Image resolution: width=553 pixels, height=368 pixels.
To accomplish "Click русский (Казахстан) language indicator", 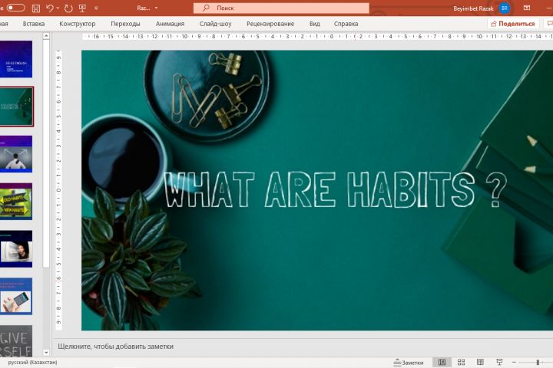I will pos(32,362).
